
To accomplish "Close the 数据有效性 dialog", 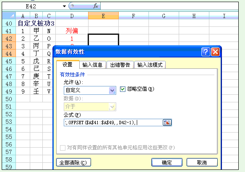I will click(x=215, y=52).
